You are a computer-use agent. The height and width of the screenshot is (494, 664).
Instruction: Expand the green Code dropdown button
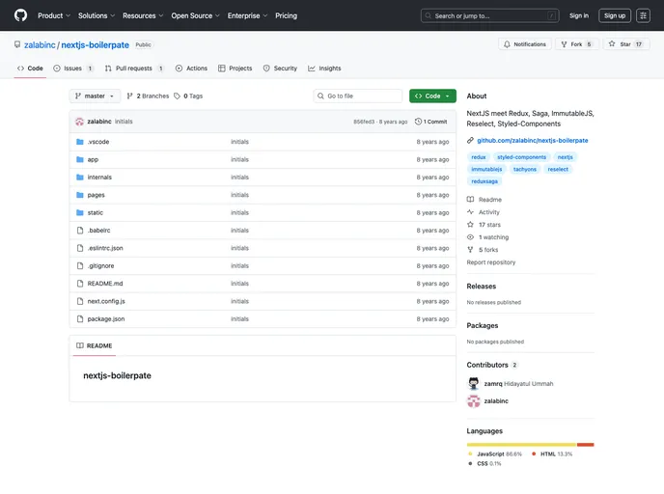point(432,96)
